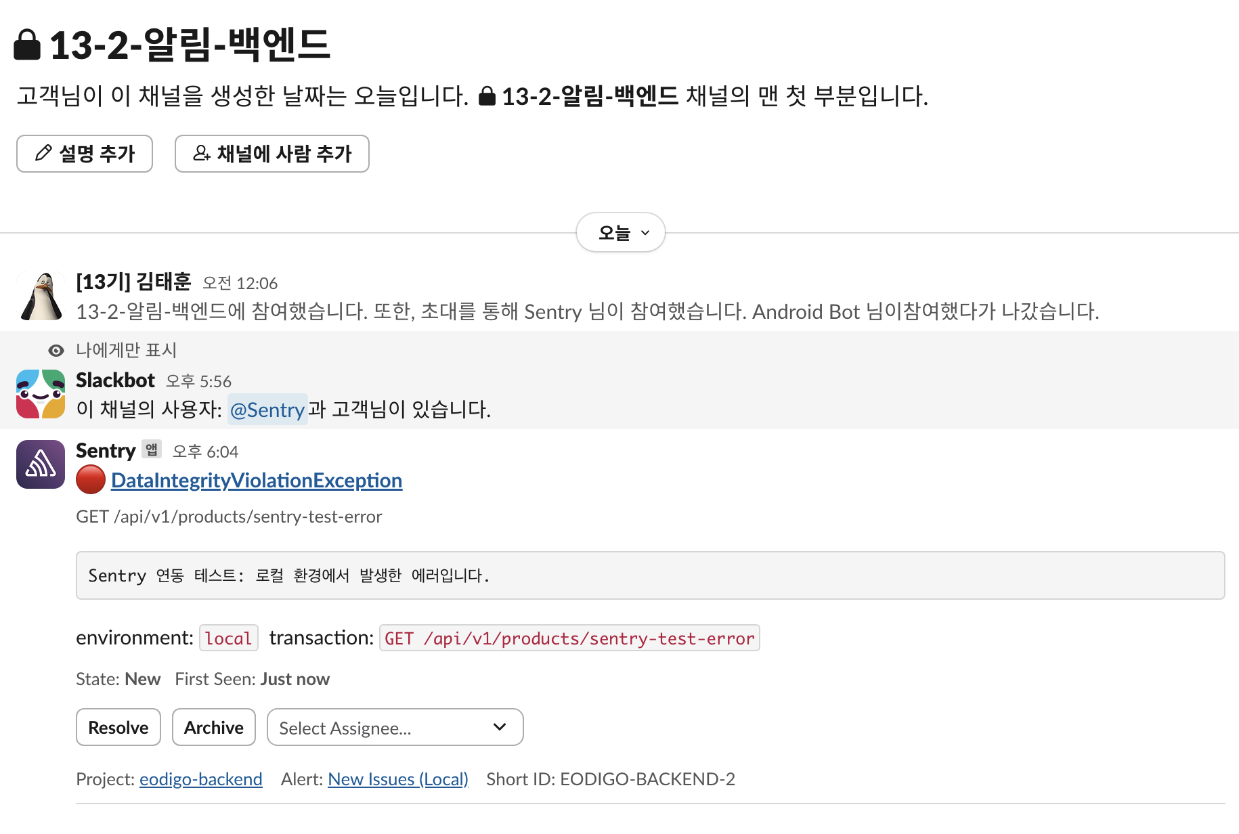Click the Archive button

pyautogui.click(x=214, y=727)
